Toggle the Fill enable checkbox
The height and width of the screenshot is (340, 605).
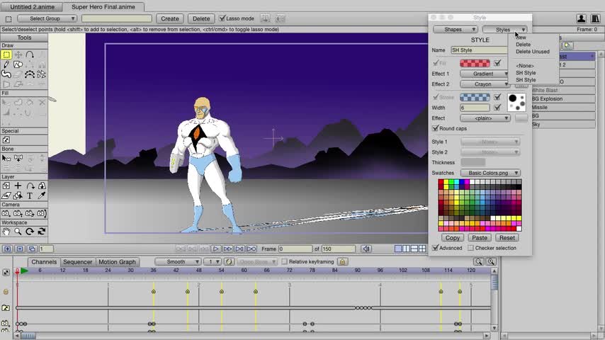click(497, 63)
